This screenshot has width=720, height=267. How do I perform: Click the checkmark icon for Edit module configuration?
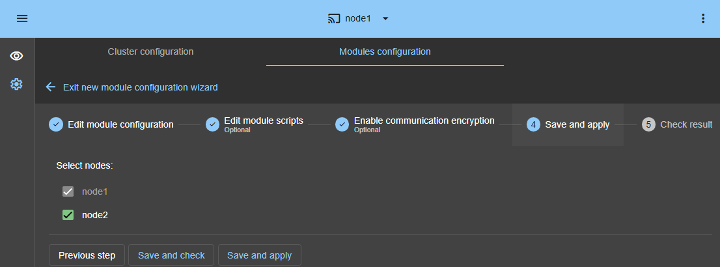click(56, 124)
